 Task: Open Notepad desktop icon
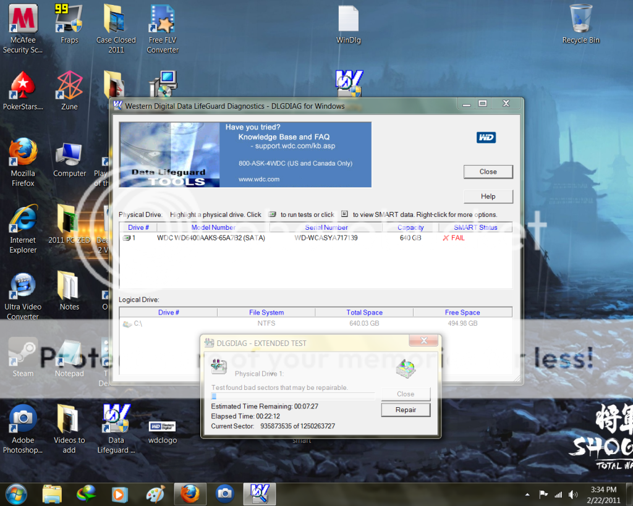coord(69,358)
